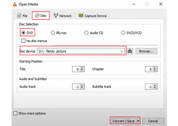Viewport: 178px width, 126px height.
Task: Click the 'D:\ - family picturs' device text
Action: click(x=52, y=51)
